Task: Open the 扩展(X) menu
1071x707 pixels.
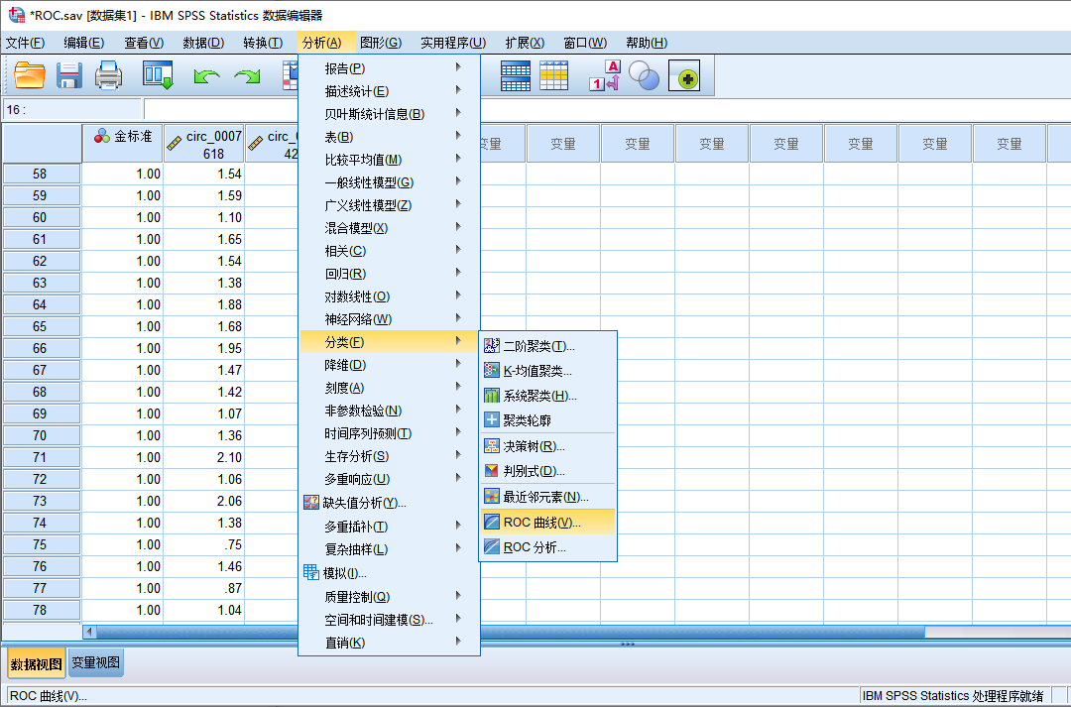Action: (525, 43)
